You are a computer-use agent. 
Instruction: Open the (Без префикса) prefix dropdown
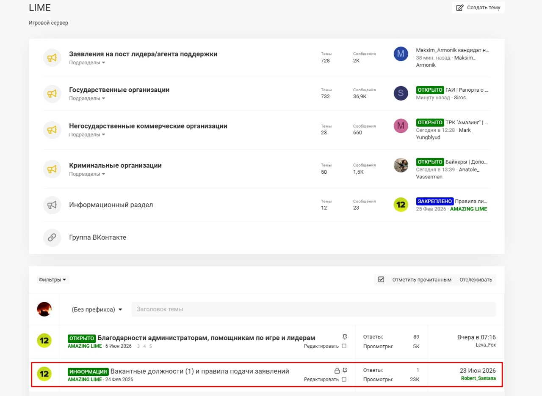point(97,309)
